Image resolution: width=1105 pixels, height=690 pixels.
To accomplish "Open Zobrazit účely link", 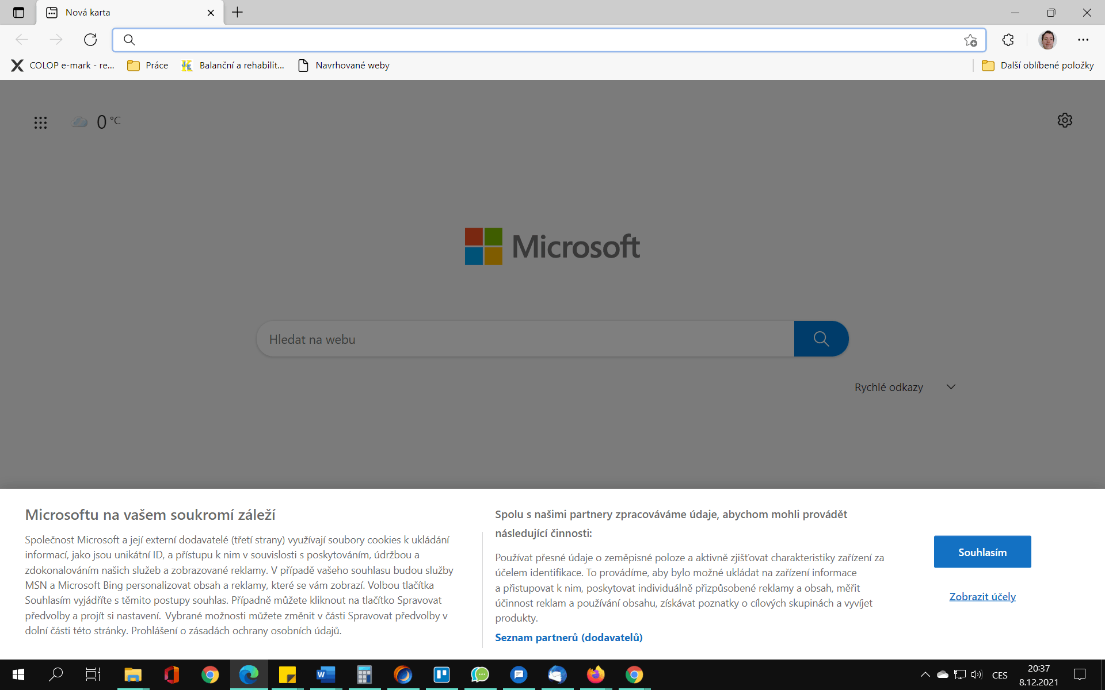I will point(982,596).
